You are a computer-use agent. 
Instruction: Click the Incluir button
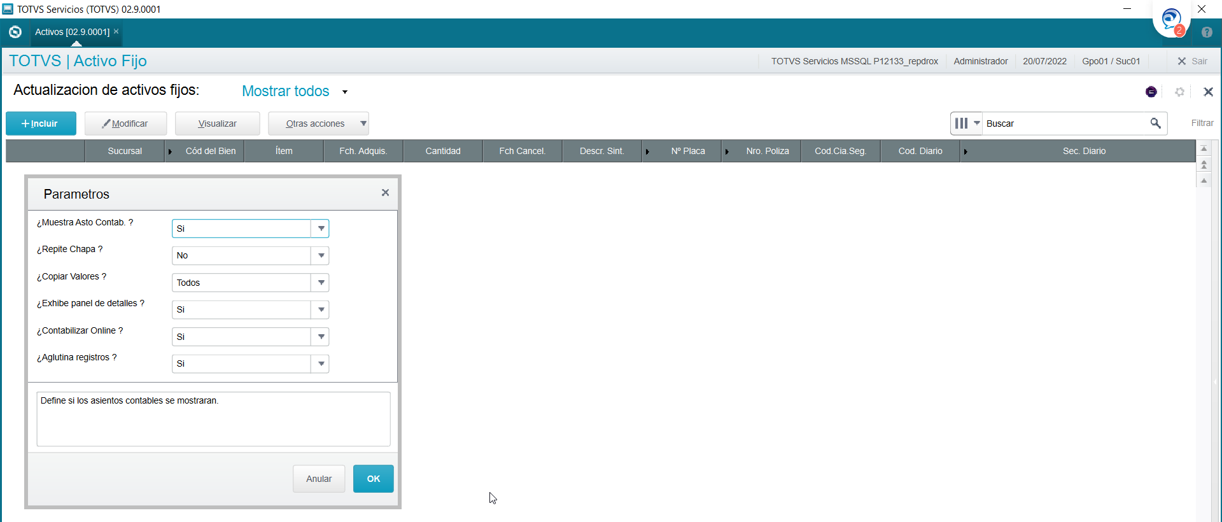[x=41, y=123]
